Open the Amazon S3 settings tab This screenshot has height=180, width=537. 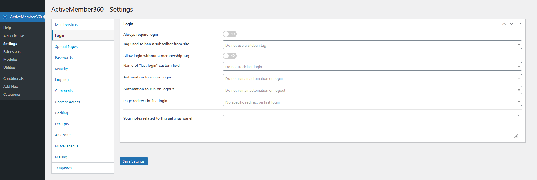[64, 135]
